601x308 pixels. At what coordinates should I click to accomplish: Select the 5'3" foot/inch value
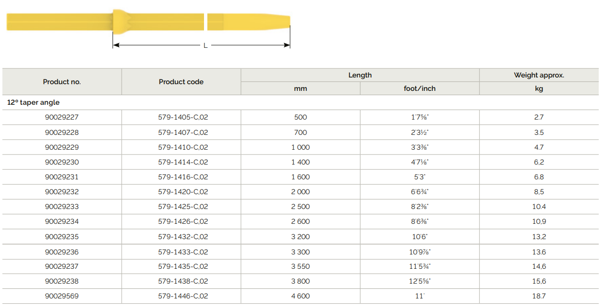click(x=420, y=177)
